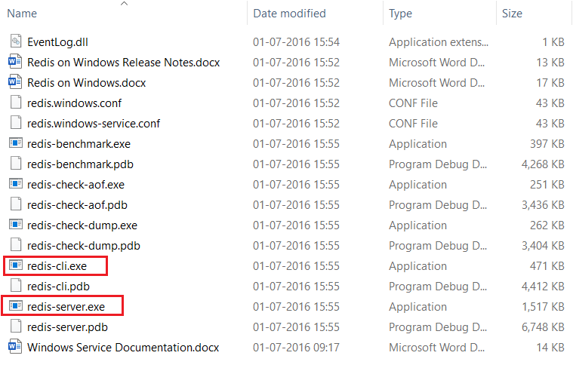573x371 pixels.
Task: Click the 471 KB size of redis-cli.exe
Action: pyautogui.click(x=547, y=266)
